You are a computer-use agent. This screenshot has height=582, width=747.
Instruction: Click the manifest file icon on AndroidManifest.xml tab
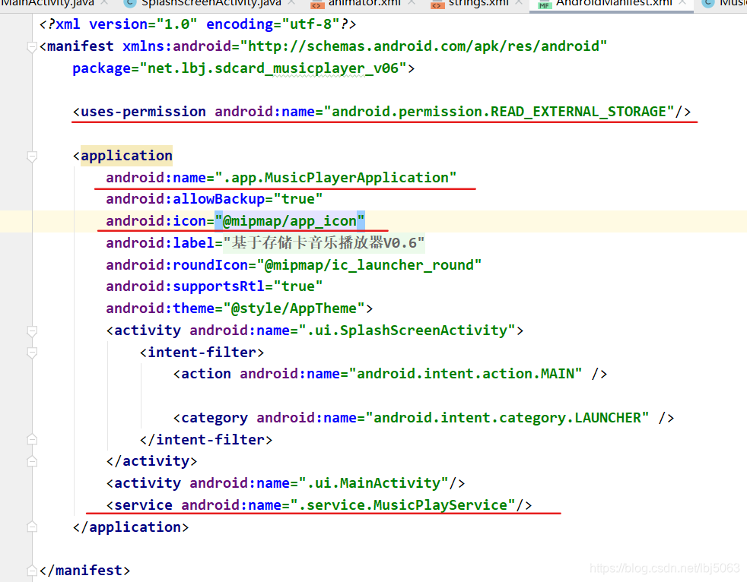[x=544, y=5]
